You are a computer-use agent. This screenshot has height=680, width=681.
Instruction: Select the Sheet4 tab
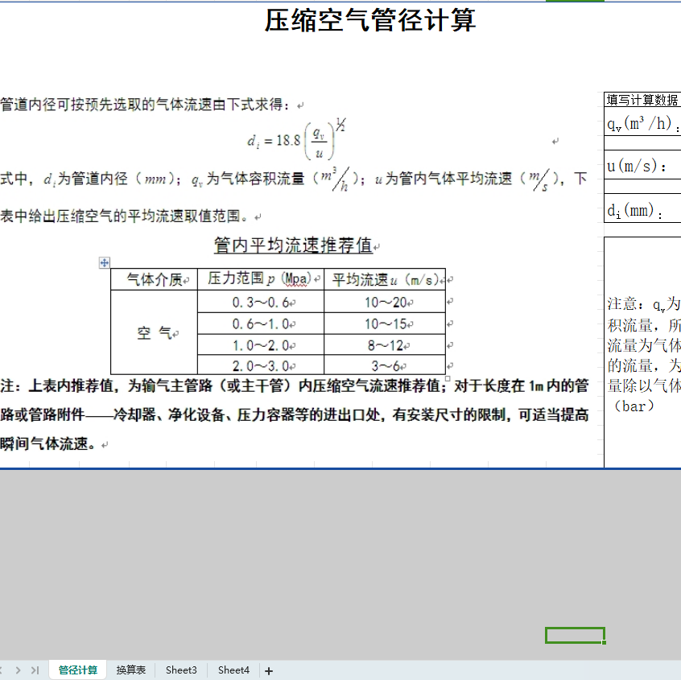[x=233, y=670]
